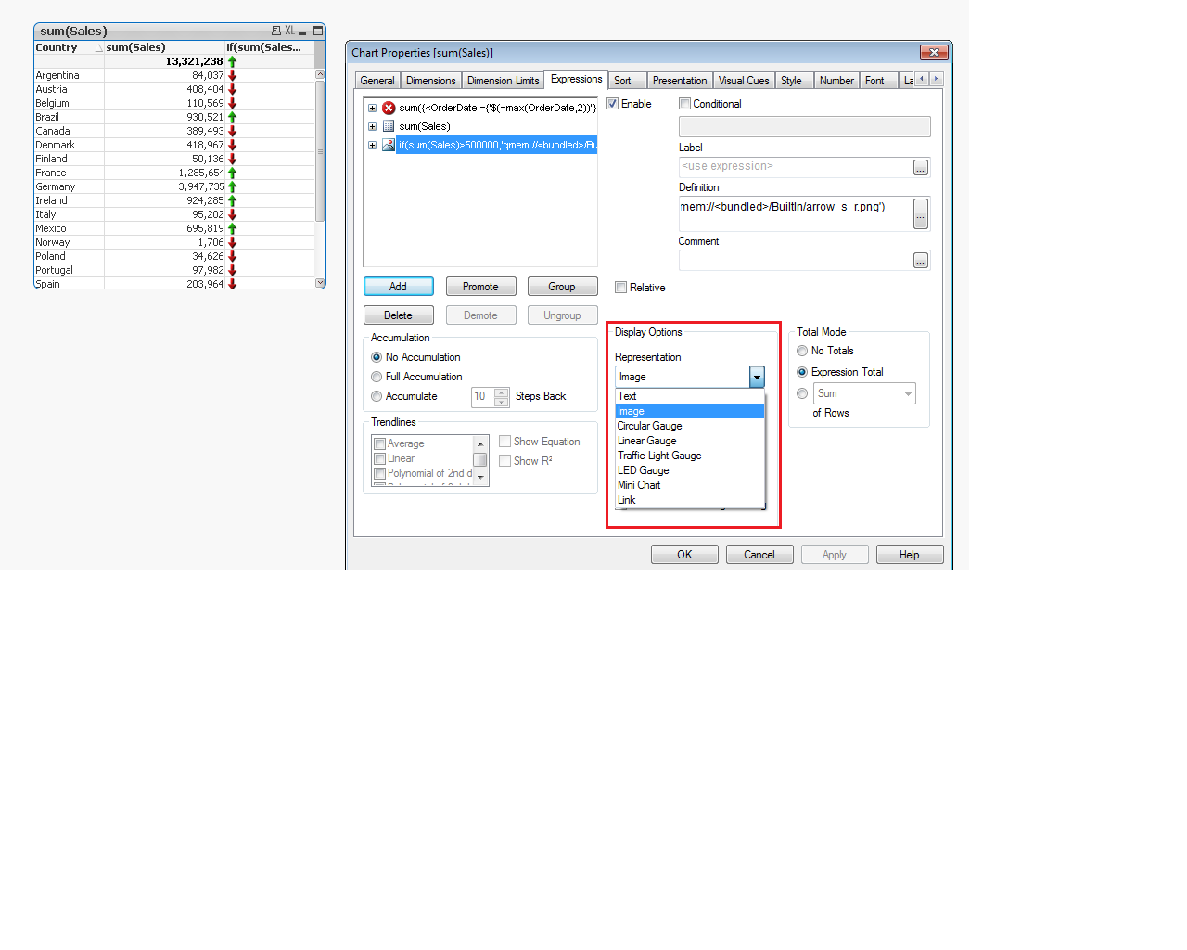Select Expression Total radio button

coord(802,372)
